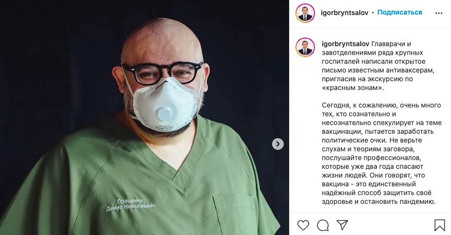Like the post with the heart icon
Screen dimensions: 451x235
[x=303, y=225]
